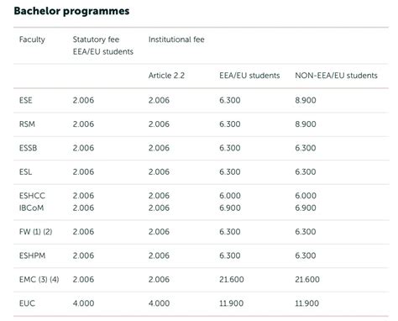
Task: Click the 4.000 statutory fee for EUC
Action: click(x=83, y=303)
